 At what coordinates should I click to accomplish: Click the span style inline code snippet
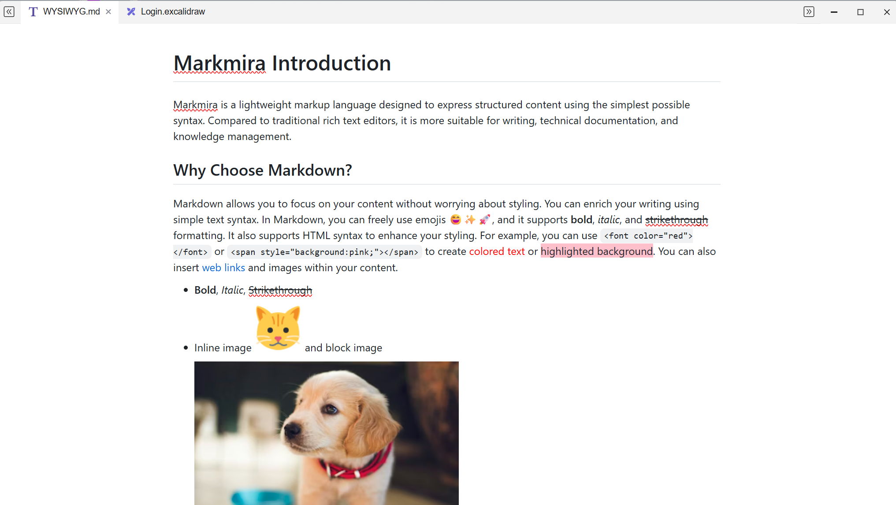(x=324, y=252)
